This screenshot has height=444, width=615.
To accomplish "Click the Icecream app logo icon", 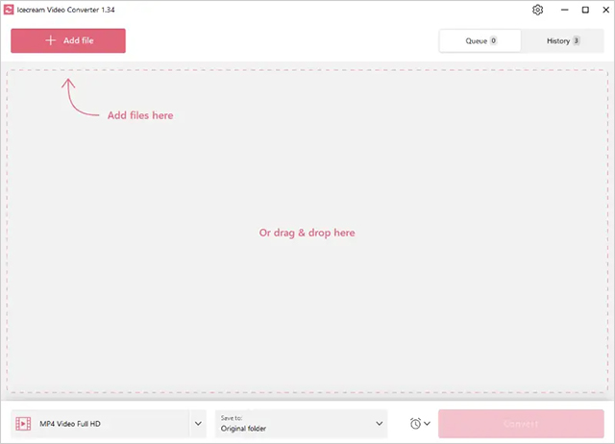I will pyautogui.click(x=10, y=10).
